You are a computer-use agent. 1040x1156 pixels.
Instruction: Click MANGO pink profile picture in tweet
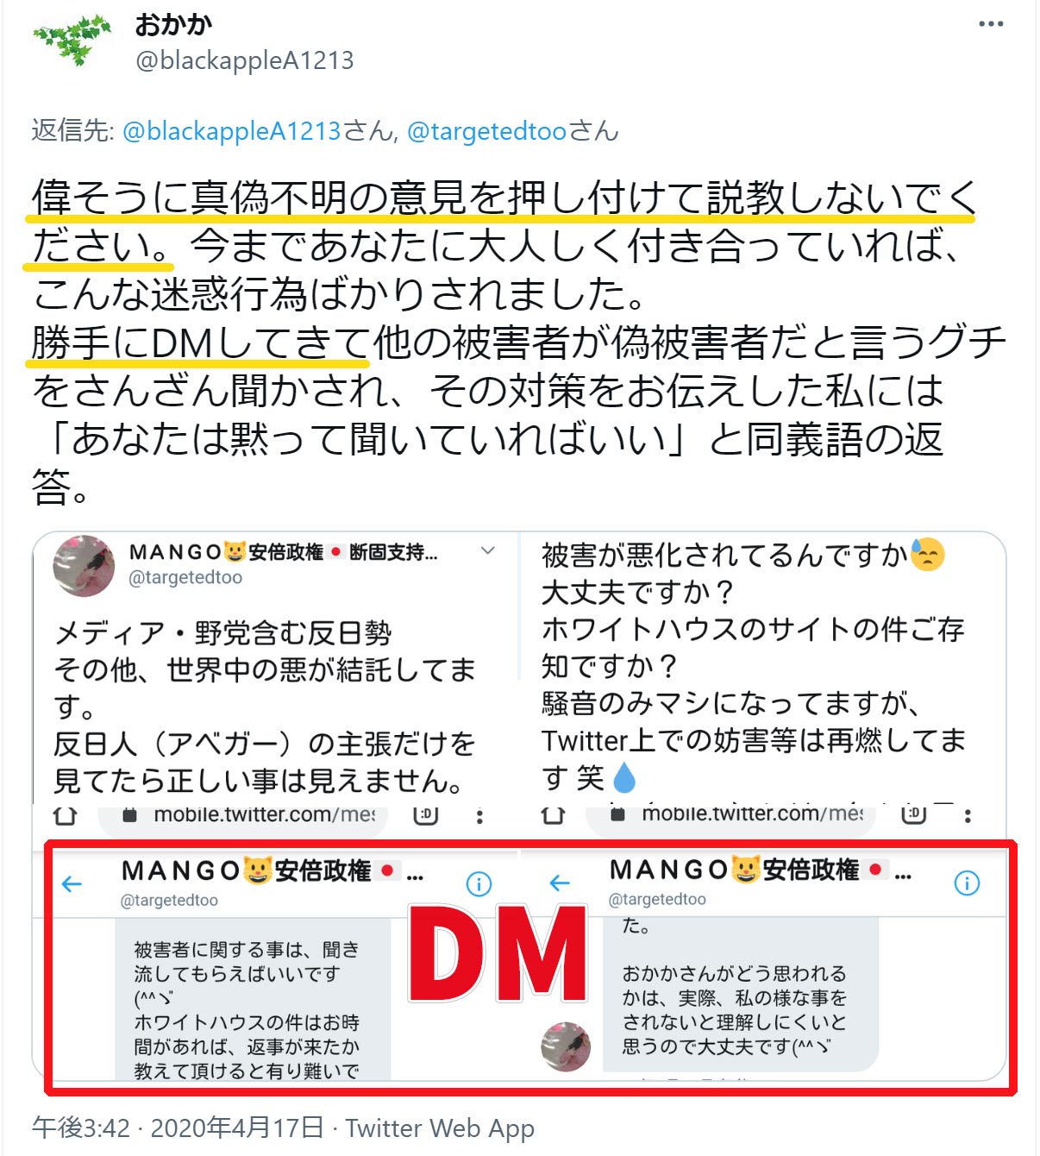click(84, 566)
